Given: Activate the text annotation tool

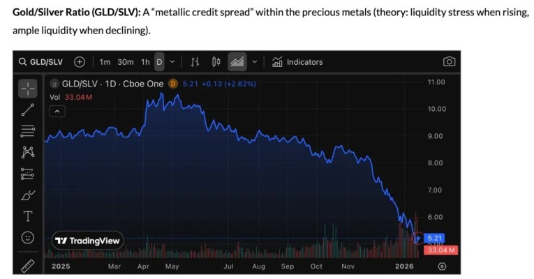Looking at the screenshot, I should (x=27, y=216).
